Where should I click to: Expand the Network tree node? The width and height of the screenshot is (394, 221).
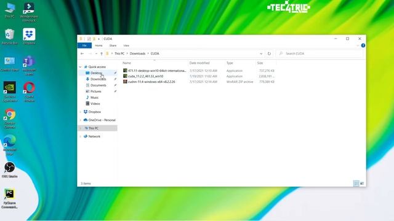coord(80,136)
